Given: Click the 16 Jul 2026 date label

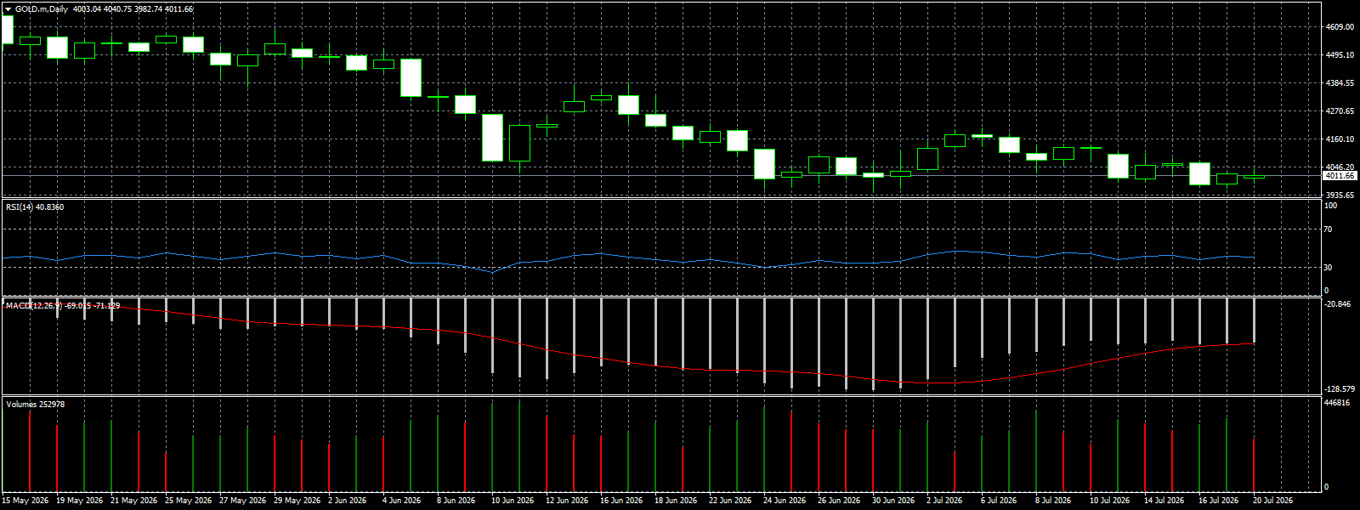Looking at the screenshot, I should 1219,501.
